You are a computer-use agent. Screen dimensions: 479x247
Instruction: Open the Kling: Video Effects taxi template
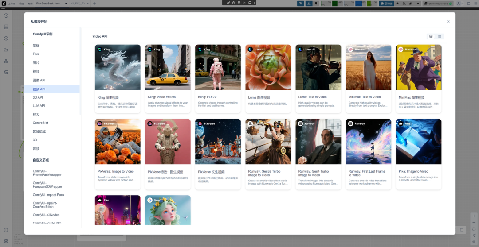(x=168, y=79)
